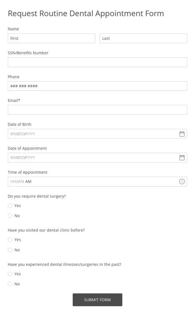Focus the First name field

(51, 38)
